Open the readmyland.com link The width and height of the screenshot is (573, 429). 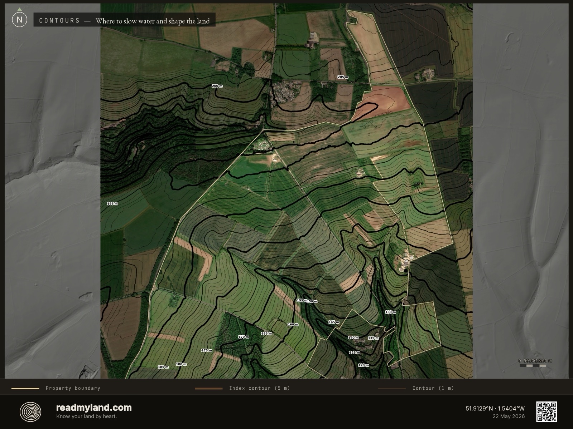pyautogui.click(x=94, y=408)
